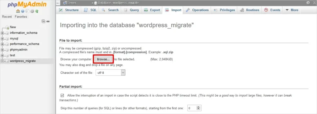Image resolution: width=317 pixels, height=114 pixels.
Task: Click the mysql database cylinder icon
Action: [x=7, y=39]
